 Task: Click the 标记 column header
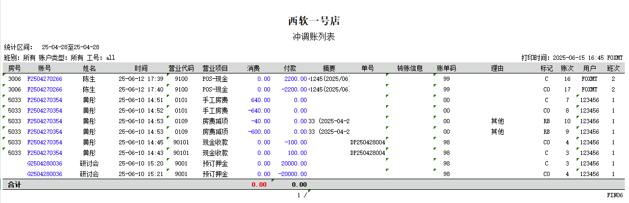(x=546, y=68)
